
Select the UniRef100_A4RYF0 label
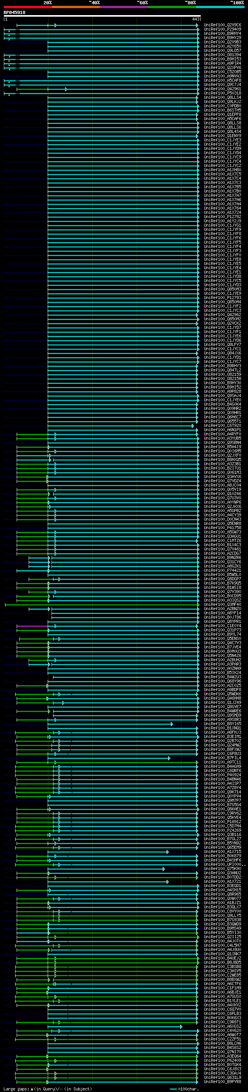pos(222,434)
